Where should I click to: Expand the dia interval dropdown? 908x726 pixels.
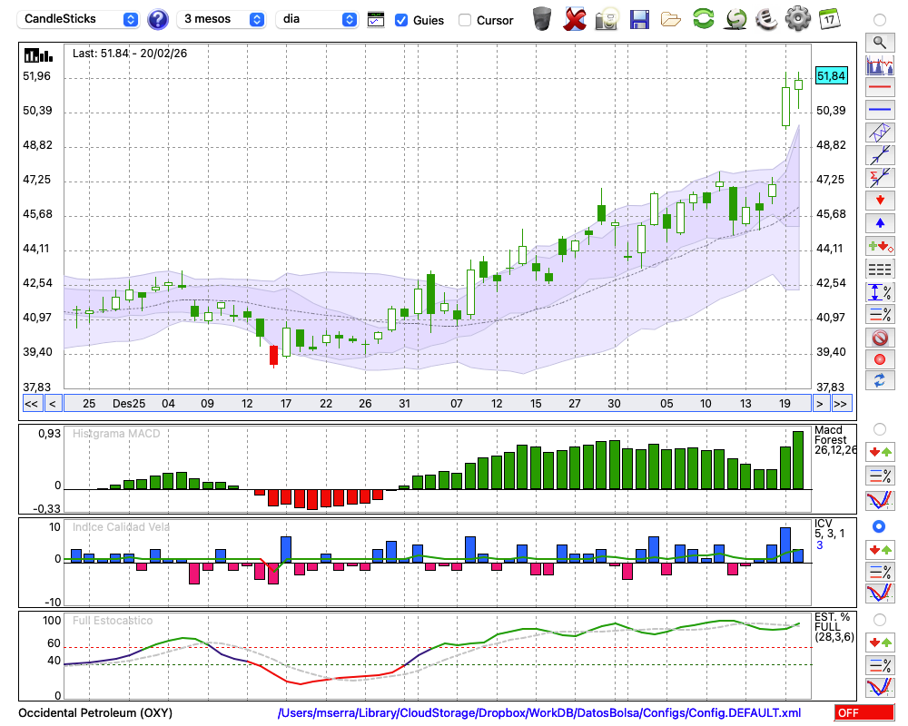[317, 19]
